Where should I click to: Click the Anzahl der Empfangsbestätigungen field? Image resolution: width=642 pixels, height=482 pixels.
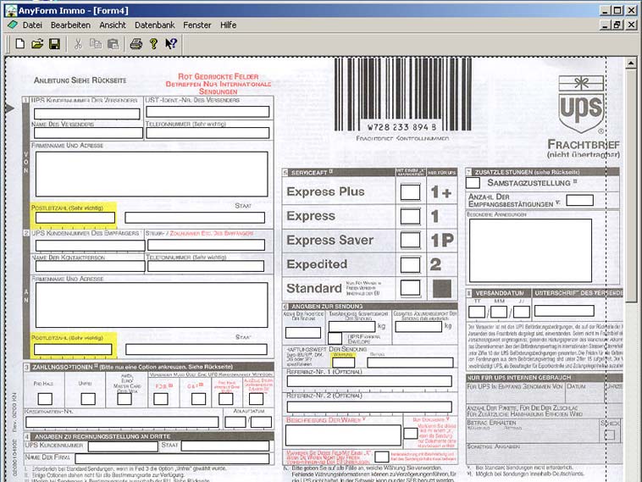click(580, 200)
